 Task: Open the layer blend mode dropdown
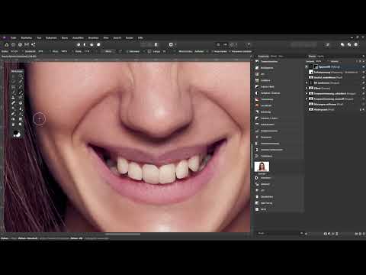[335, 61]
